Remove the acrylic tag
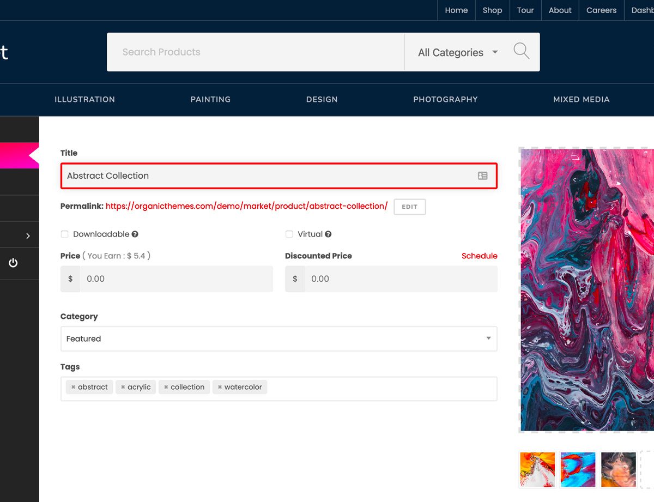 pos(123,387)
